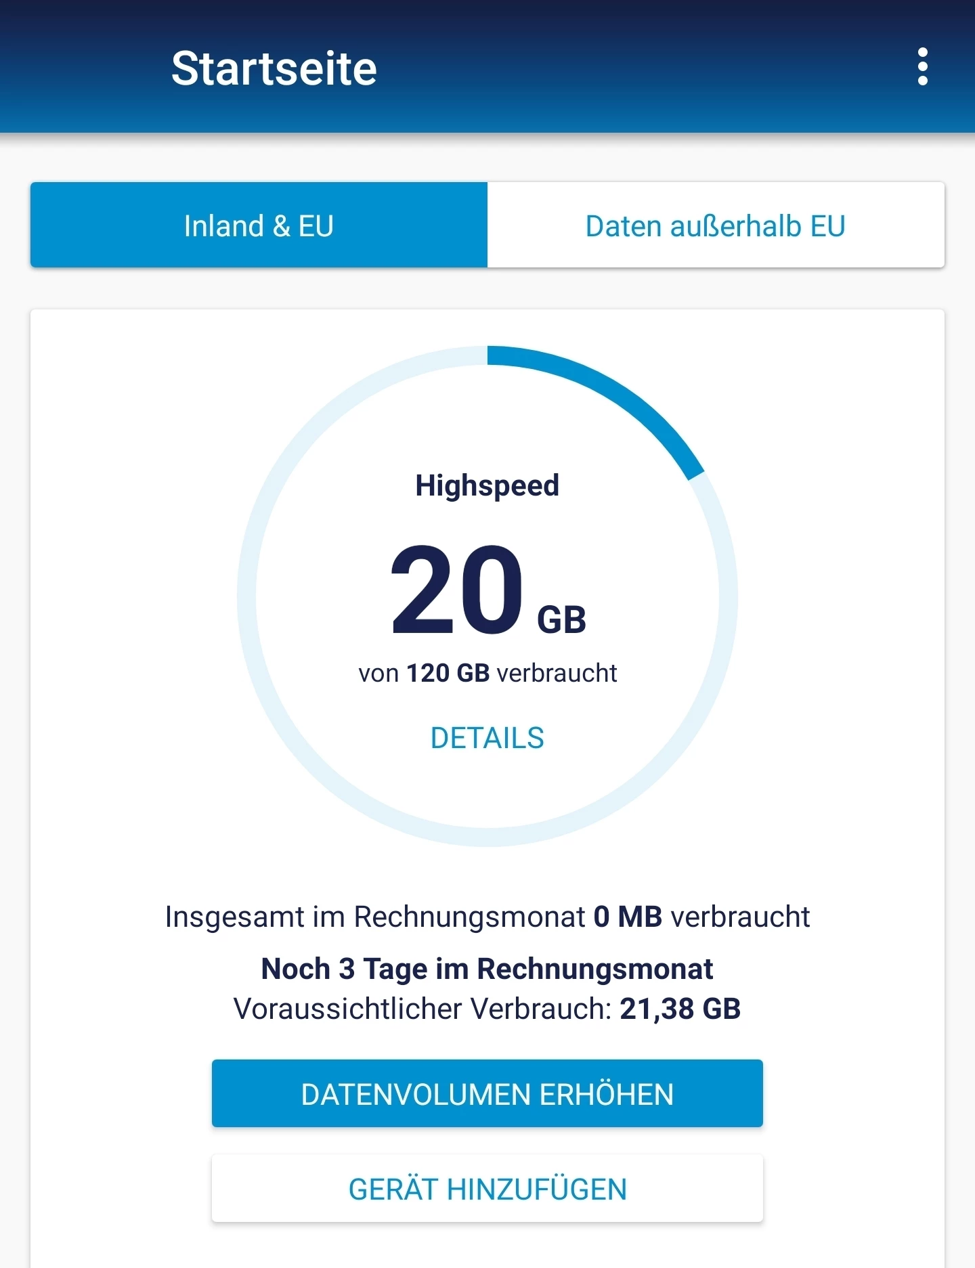
Task: Tap the GERÄT HINZUFÜGEN button
Action: tap(487, 1189)
